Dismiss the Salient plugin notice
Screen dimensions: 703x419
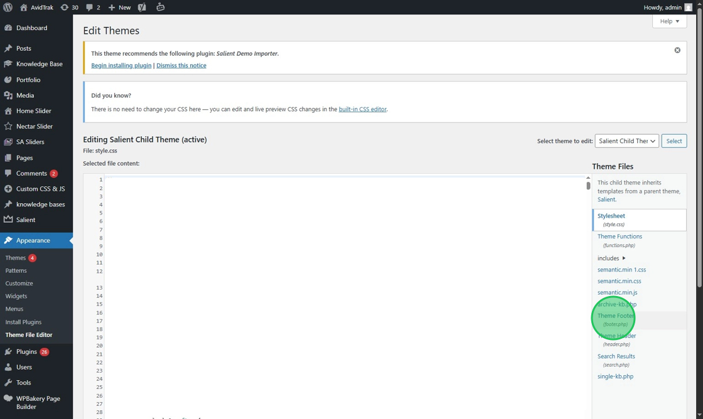pos(677,50)
